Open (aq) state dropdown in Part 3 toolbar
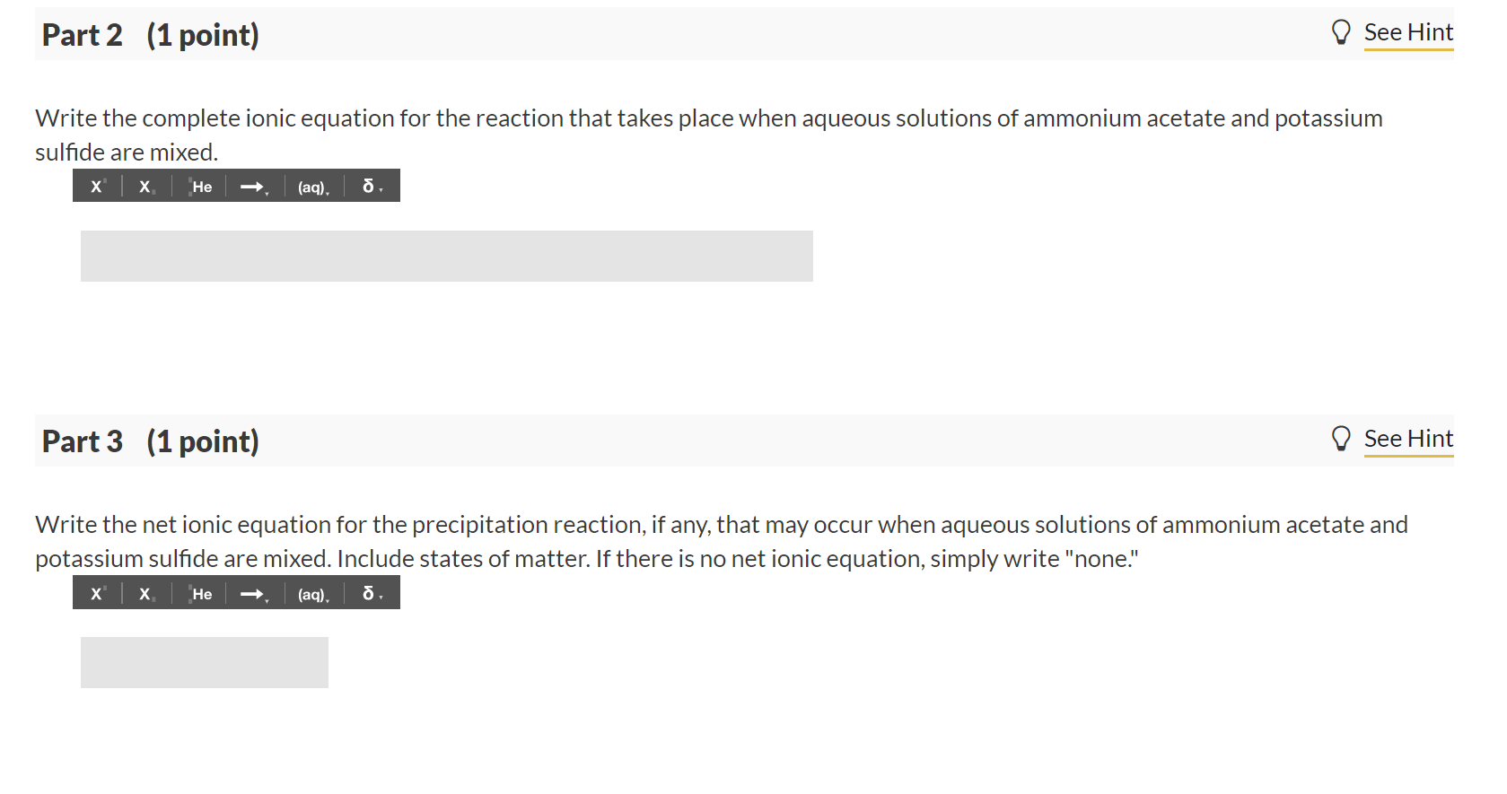 [313, 594]
